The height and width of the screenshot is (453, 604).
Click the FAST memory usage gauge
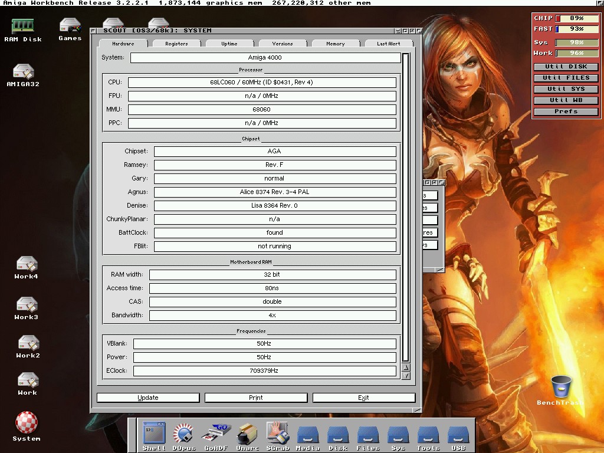point(577,29)
